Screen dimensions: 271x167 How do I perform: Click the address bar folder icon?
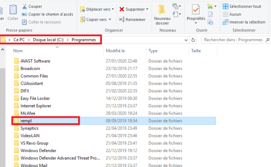[3, 40]
